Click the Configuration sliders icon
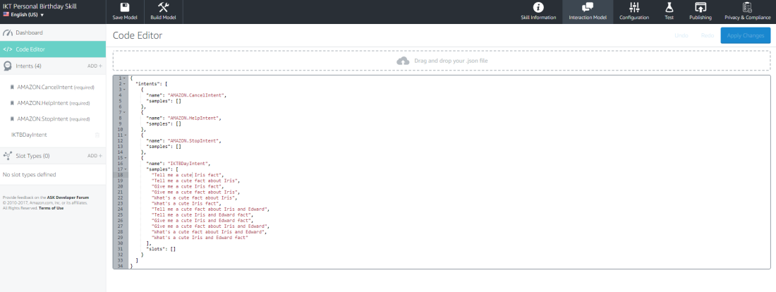The image size is (776, 292). pyautogui.click(x=634, y=8)
